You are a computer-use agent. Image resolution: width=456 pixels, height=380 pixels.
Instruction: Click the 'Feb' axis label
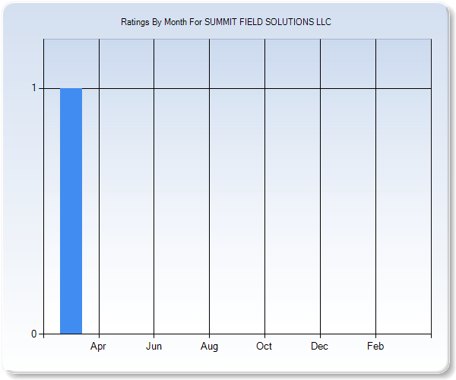coord(375,347)
